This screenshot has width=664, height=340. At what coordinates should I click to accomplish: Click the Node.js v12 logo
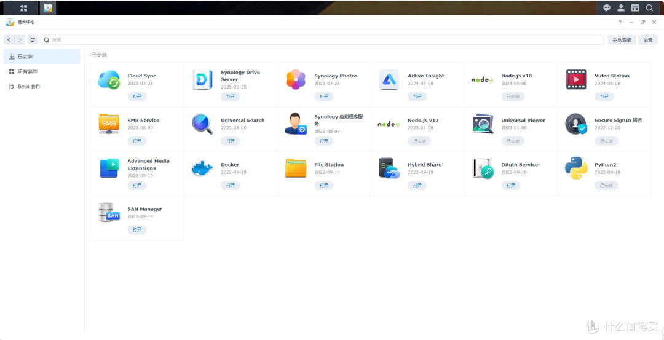click(x=389, y=124)
